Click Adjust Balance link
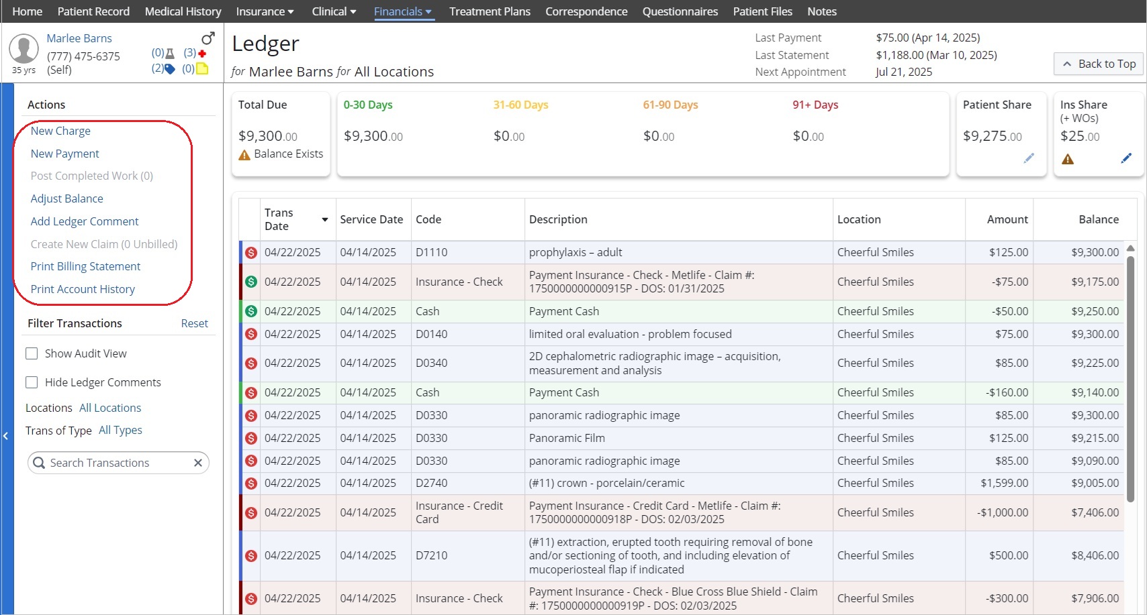Image resolution: width=1147 pixels, height=615 pixels. 66,199
